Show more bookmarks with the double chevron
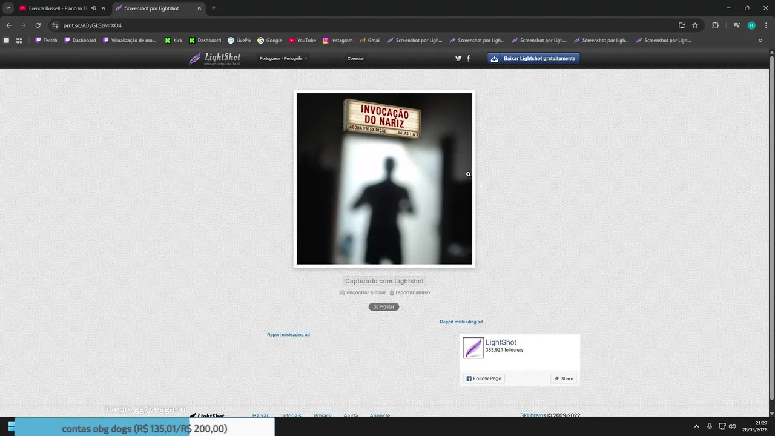The height and width of the screenshot is (436, 775). [760, 41]
